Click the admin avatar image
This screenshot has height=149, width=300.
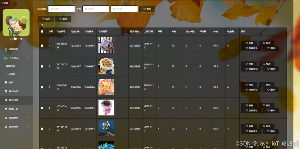click(16, 22)
